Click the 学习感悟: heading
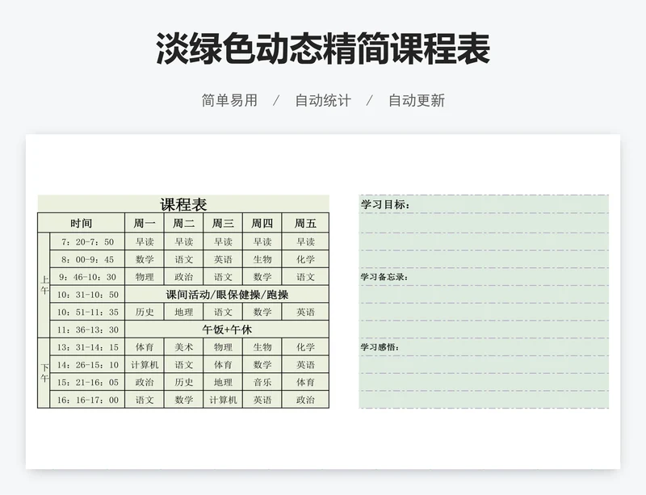This screenshot has width=646, height=495. tap(380, 347)
